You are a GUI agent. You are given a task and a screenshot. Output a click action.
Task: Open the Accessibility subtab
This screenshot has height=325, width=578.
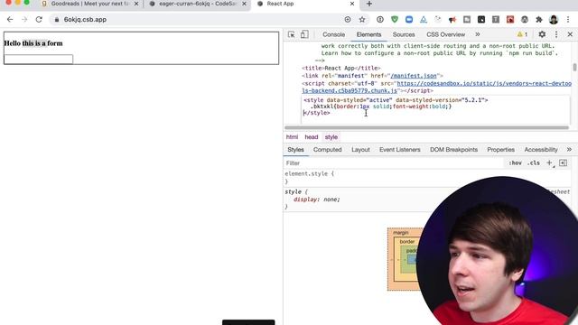[x=541, y=150]
